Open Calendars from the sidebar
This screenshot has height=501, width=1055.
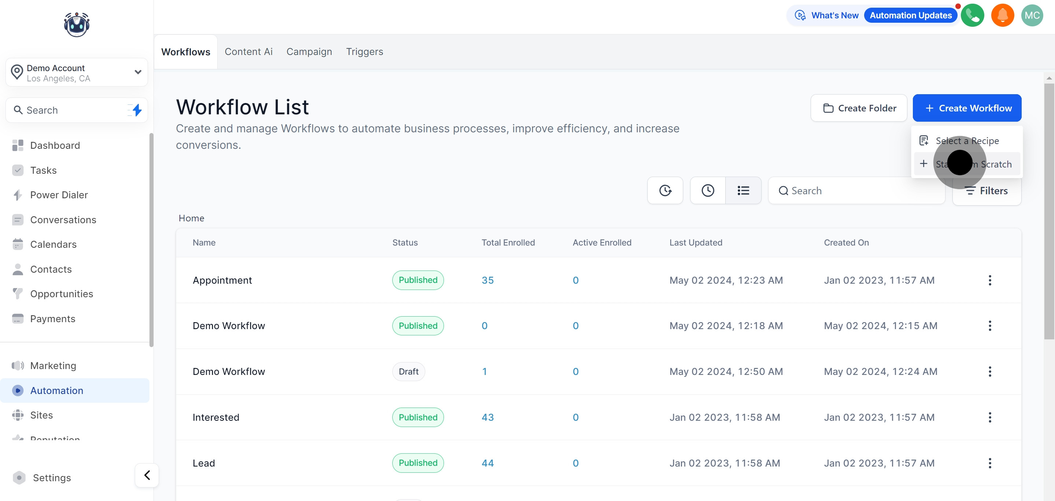(x=53, y=244)
